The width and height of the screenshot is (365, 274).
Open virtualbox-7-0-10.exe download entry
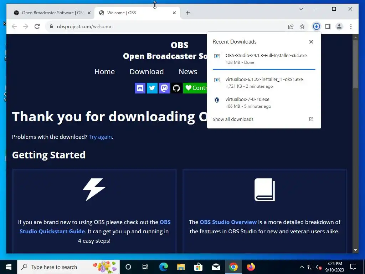264,102
